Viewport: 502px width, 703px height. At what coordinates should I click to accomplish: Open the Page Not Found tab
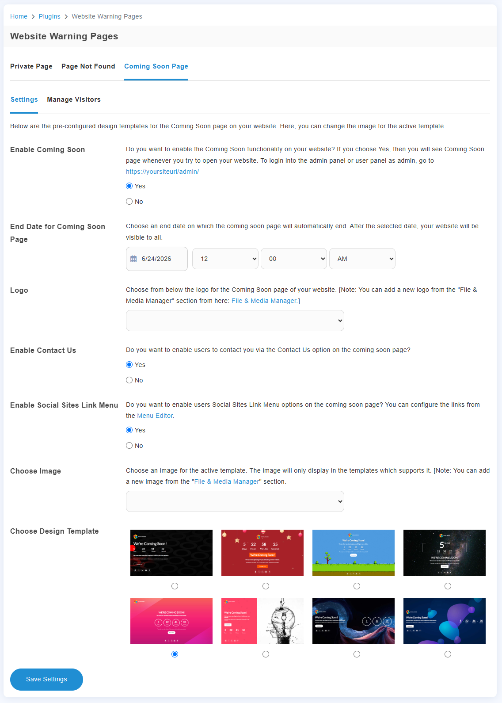(88, 66)
